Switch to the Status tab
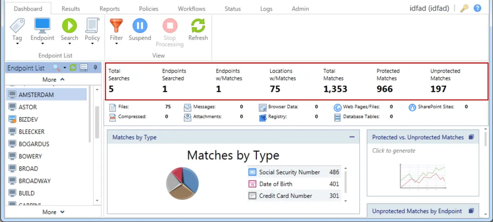This screenshot has width=493, height=222. (233, 9)
